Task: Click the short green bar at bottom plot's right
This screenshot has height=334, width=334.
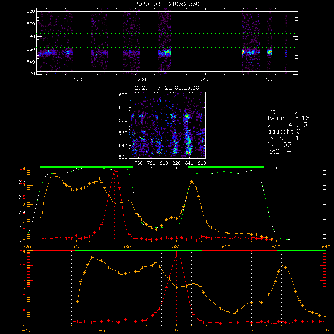Action: coord(302,251)
